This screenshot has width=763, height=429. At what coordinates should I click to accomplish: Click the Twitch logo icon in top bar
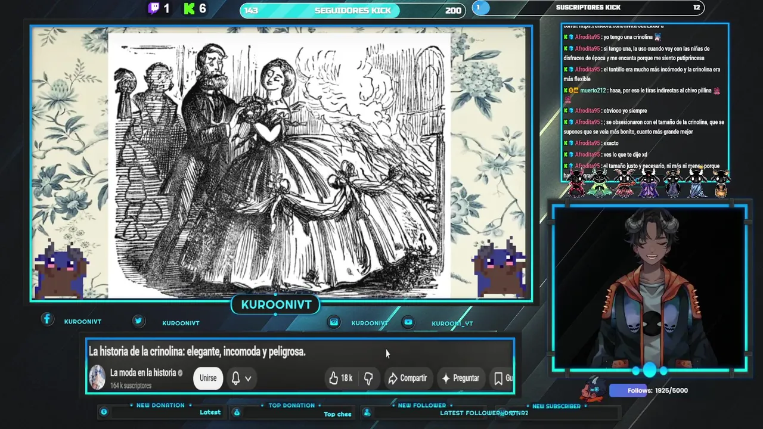coord(154,8)
